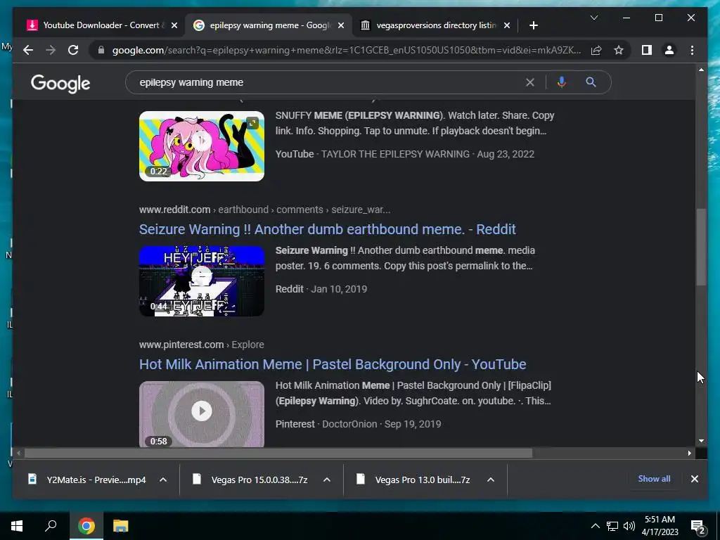Click the scroll left arrow
Image resolution: width=720 pixels, height=540 pixels.
click(x=18, y=454)
